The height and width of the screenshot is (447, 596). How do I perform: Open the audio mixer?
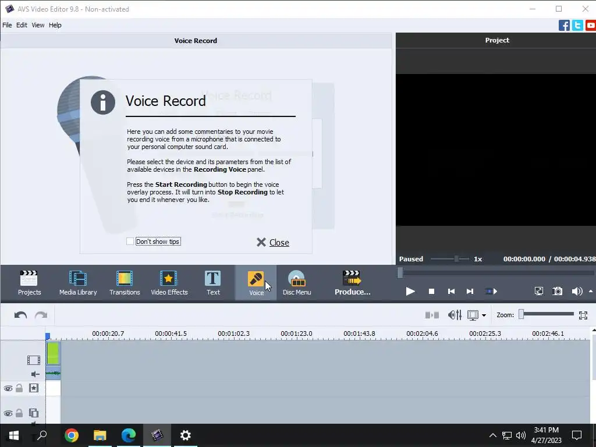(455, 315)
